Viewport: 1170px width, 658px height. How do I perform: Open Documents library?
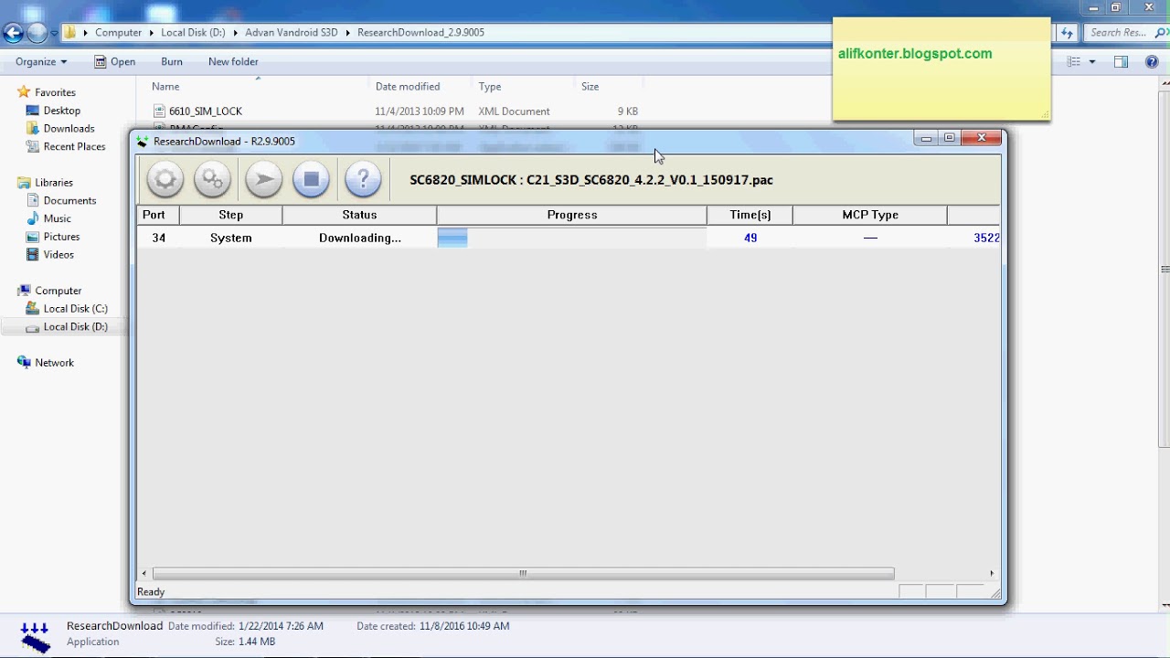(x=69, y=200)
